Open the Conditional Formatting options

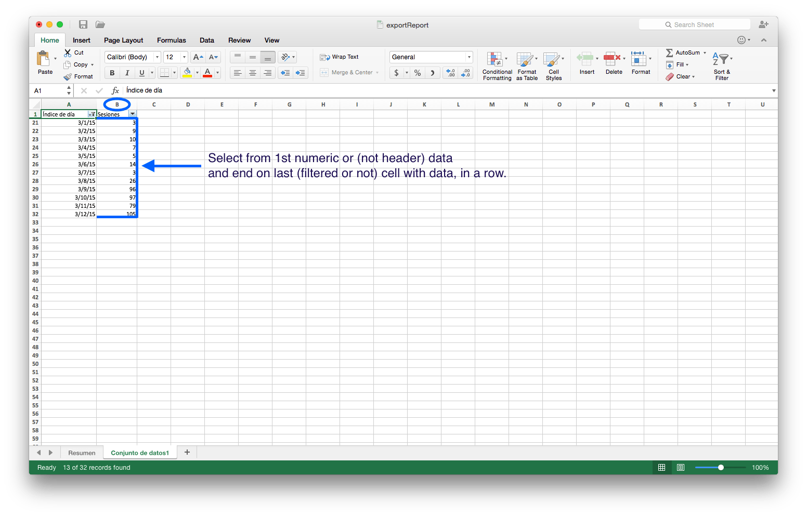coord(496,65)
